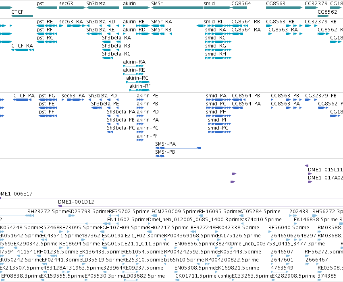Image resolution: width=343 pixels, height=282 pixels.
Task: Select transcript Sh3beta-RA
Action: pos(116,38)
